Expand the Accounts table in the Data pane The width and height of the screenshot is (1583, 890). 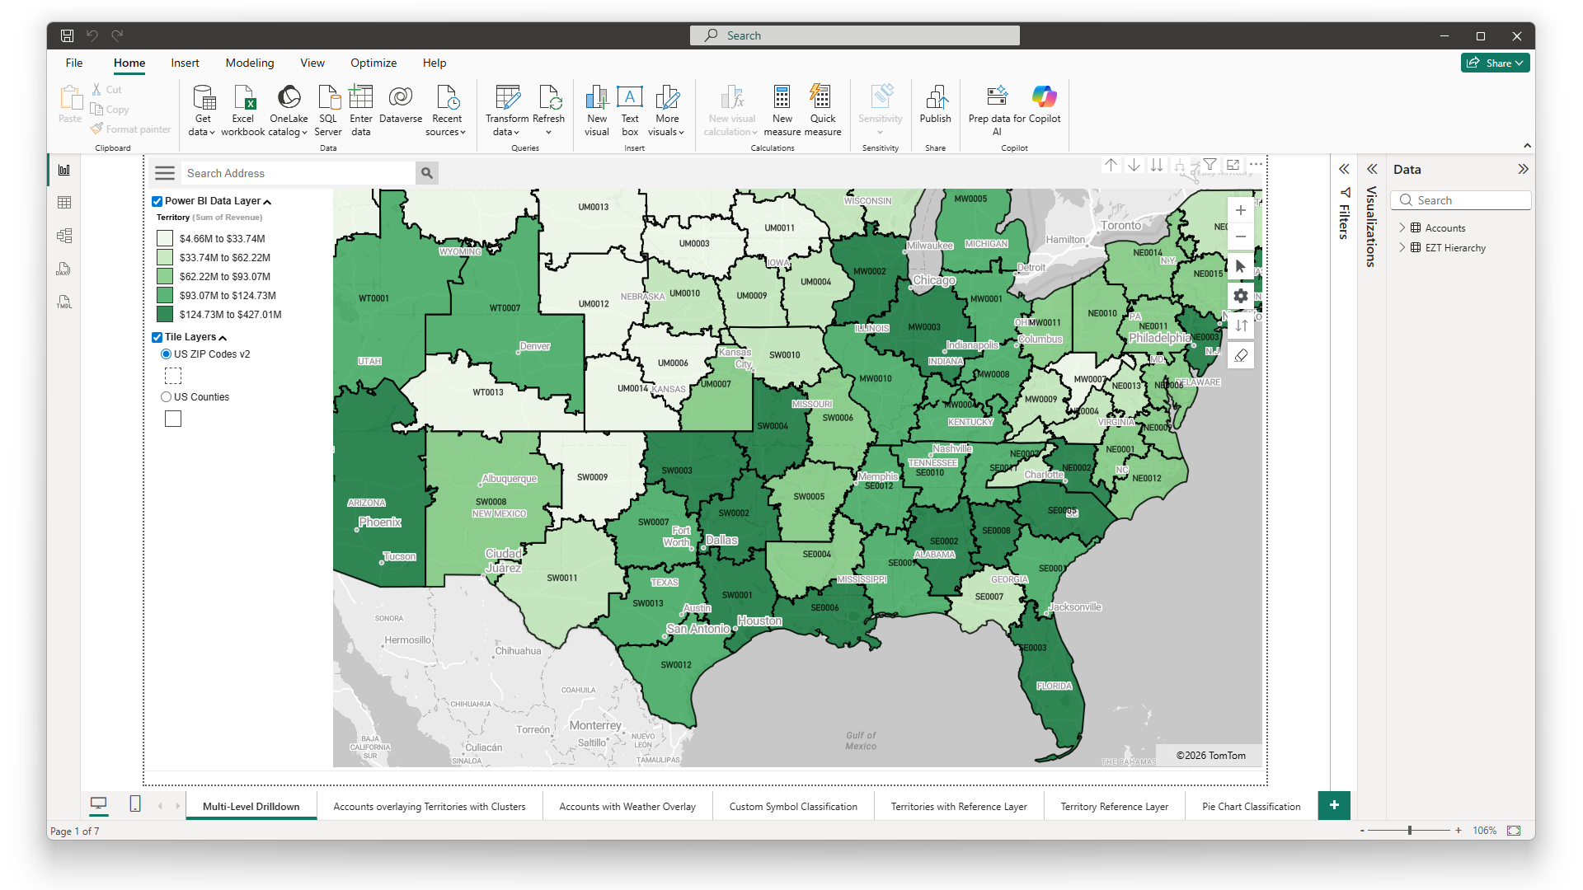(x=1403, y=227)
